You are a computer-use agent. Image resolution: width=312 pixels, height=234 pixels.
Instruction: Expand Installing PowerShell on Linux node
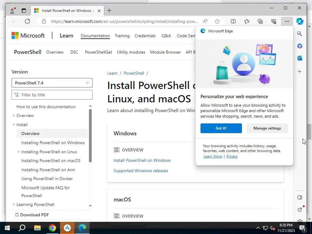[19, 152]
